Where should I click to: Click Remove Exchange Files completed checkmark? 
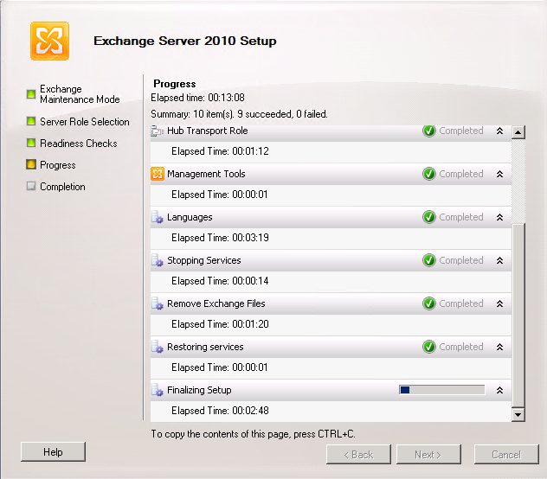click(x=429, y=303)
